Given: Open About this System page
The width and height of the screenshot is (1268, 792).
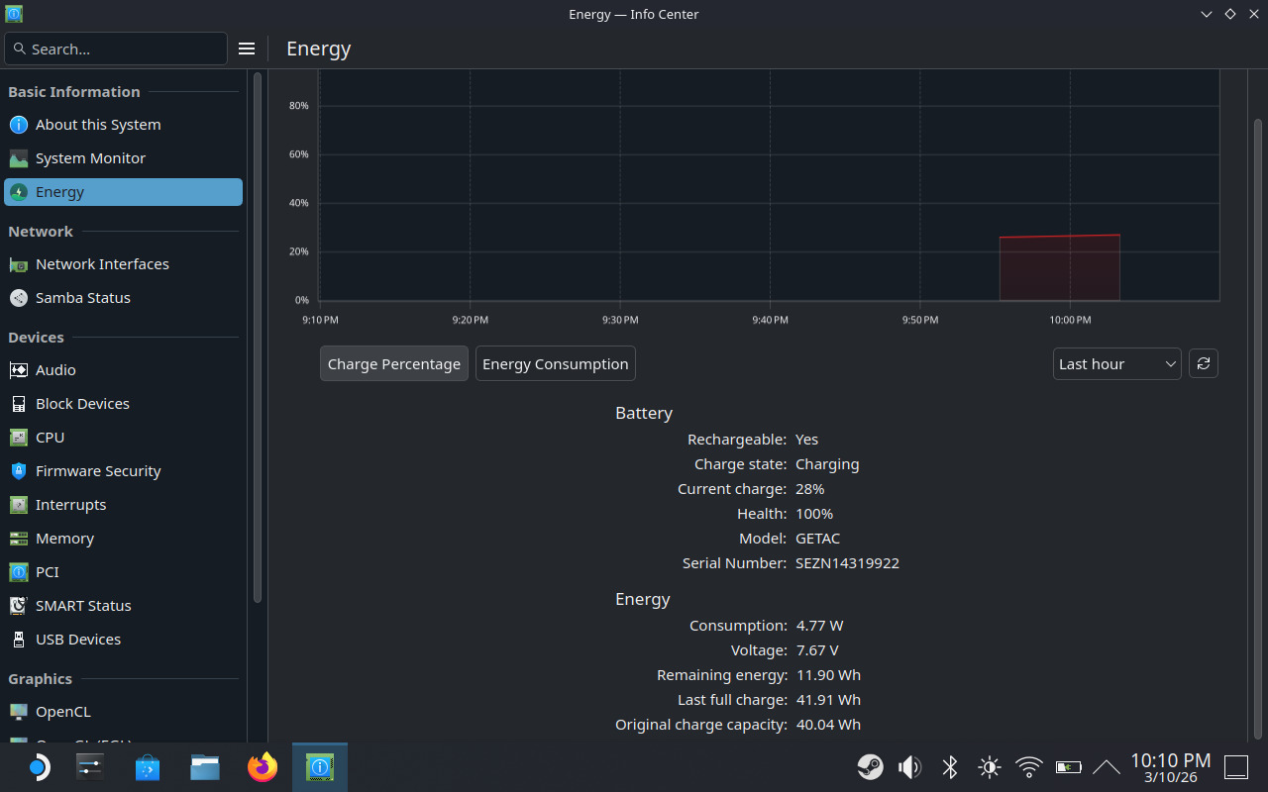Looking at the screenshot, I should tap(123, 125).
